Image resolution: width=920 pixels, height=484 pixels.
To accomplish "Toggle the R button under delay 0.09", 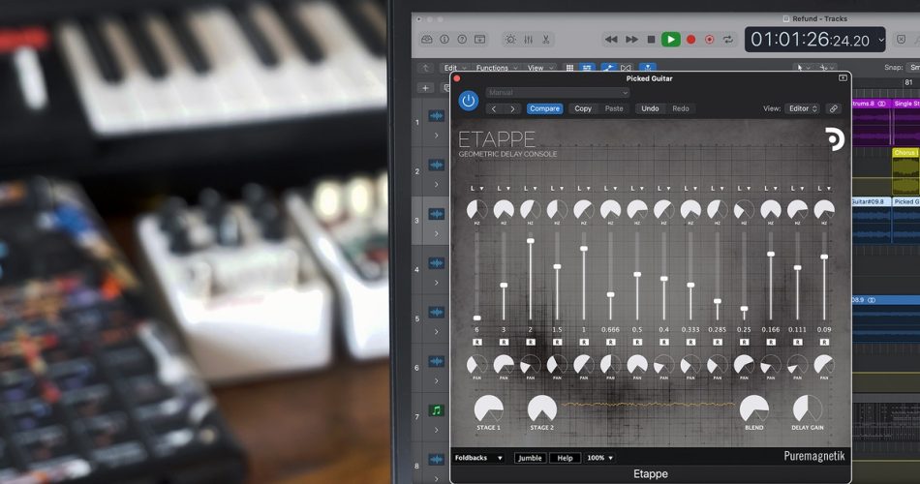I will point(824,342).
